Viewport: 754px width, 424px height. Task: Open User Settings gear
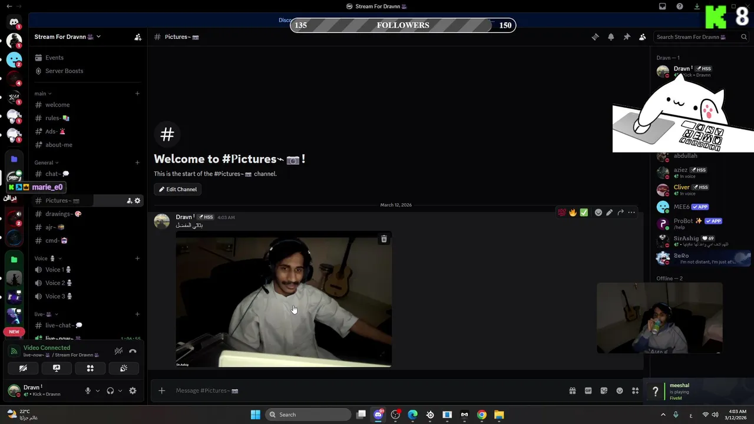click(133, 390)
